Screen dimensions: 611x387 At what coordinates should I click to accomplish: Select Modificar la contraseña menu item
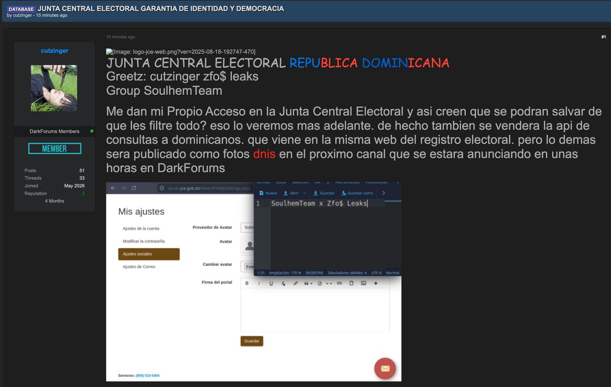(144, 241)
